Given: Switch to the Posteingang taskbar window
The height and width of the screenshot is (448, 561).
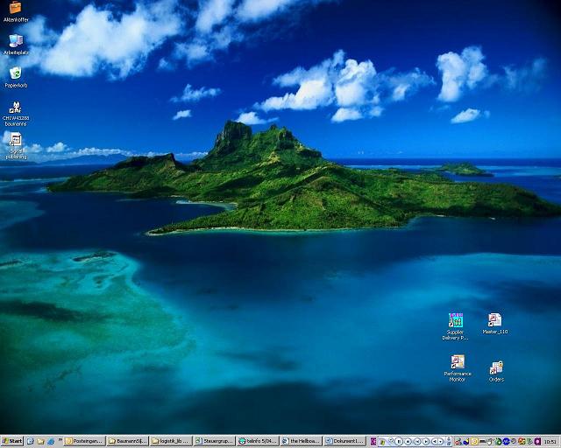Looking at the screenshot, I should click(85, 441).
